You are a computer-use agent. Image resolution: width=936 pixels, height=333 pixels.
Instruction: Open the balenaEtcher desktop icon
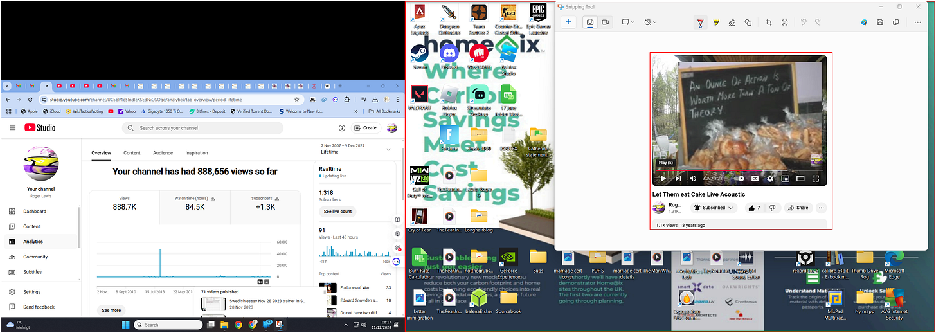[x=479, y=301]
